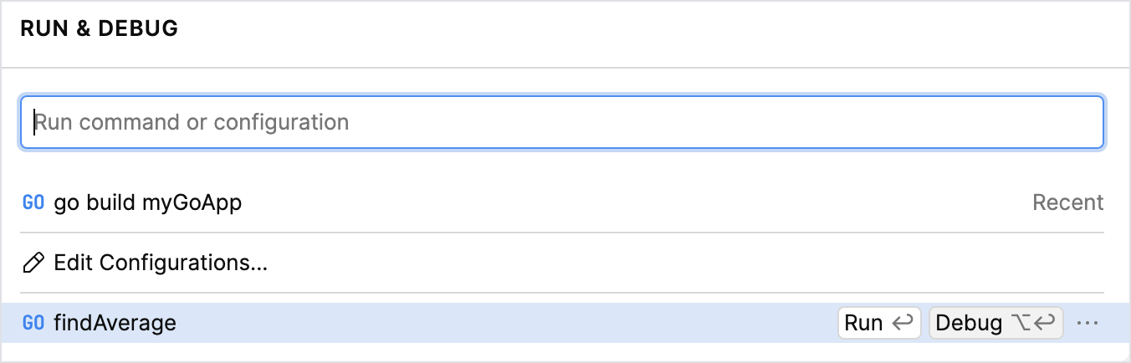Select the findAverage configuration name

pyautogui.click(x=115, y=323)
